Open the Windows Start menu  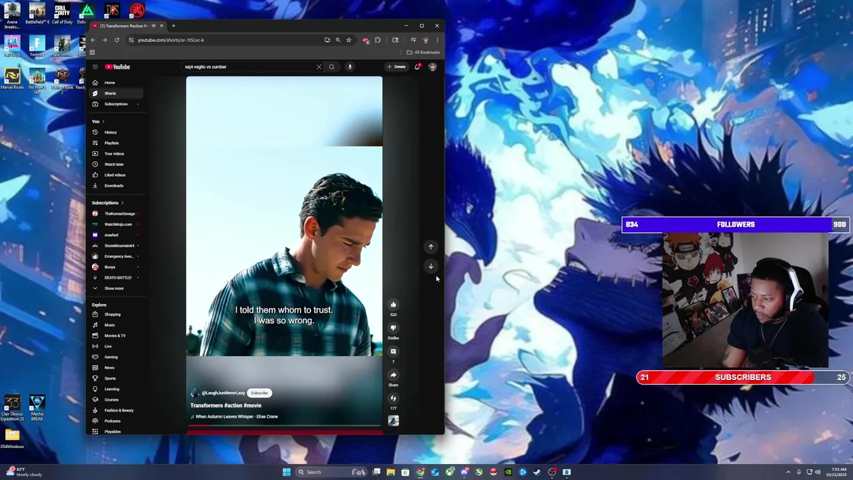[287, 472]
